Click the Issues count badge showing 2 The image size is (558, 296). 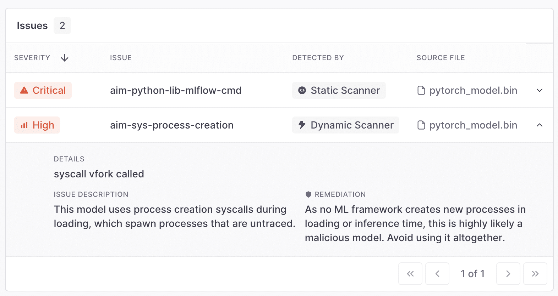coord(62,25)
